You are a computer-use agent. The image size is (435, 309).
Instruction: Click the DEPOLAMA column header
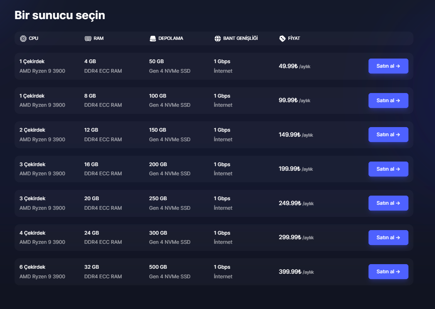coord(171,38)
